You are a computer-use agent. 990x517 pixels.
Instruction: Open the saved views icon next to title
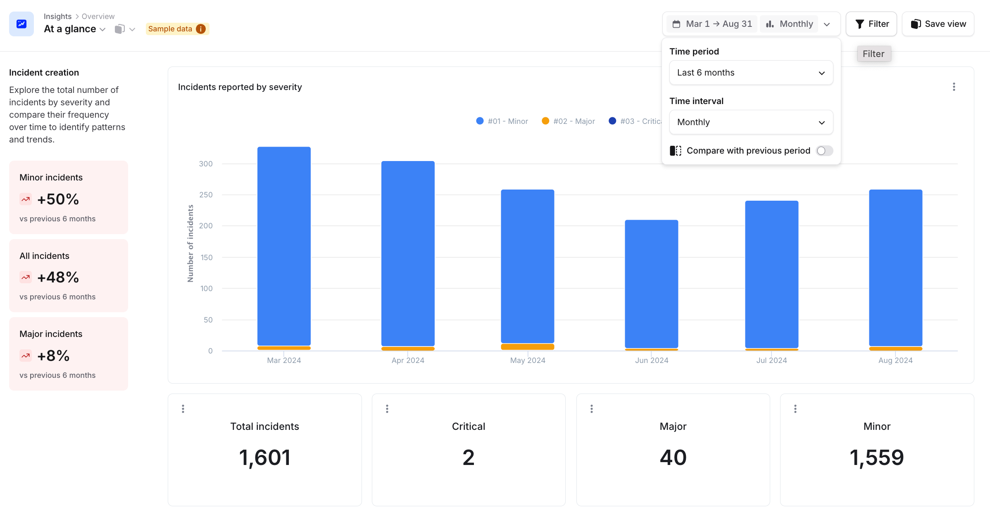coord(120,29)
